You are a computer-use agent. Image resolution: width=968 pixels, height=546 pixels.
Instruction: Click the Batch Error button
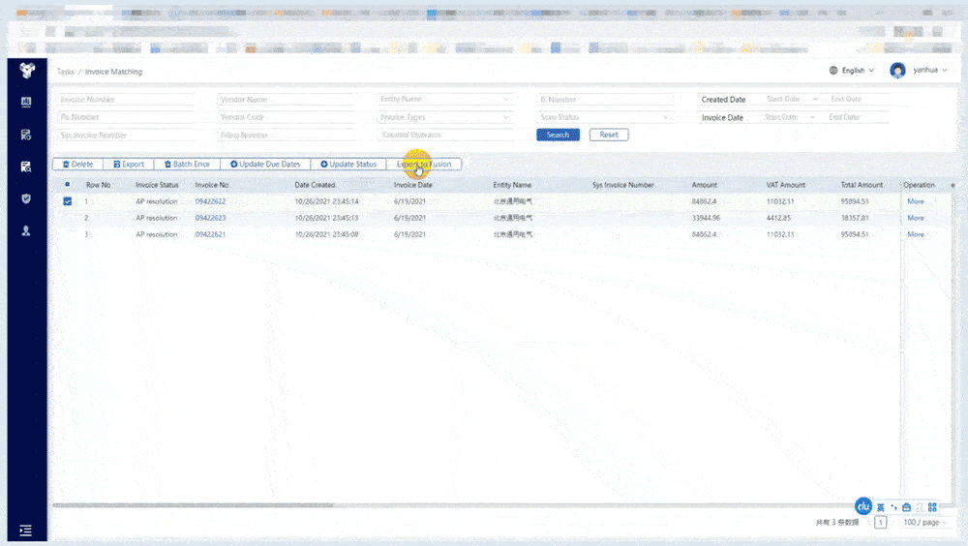point(187,165)
